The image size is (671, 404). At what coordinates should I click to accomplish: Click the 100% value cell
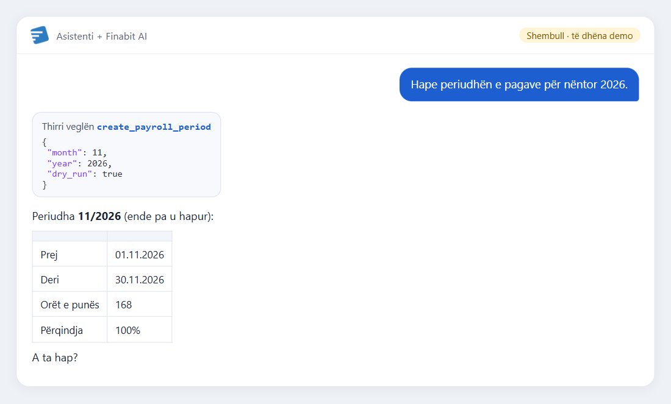coord(140,330)
